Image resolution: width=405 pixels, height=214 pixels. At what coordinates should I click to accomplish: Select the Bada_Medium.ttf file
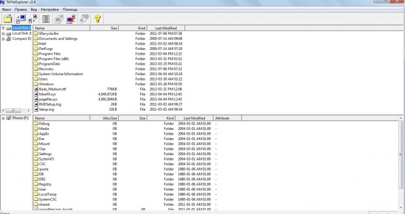(52, 89)
